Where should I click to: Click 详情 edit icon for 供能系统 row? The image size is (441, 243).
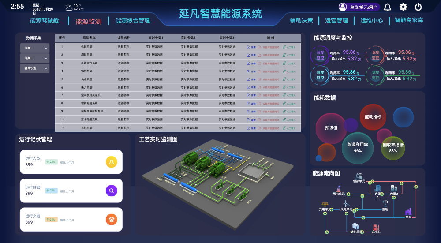coord(248,47)
